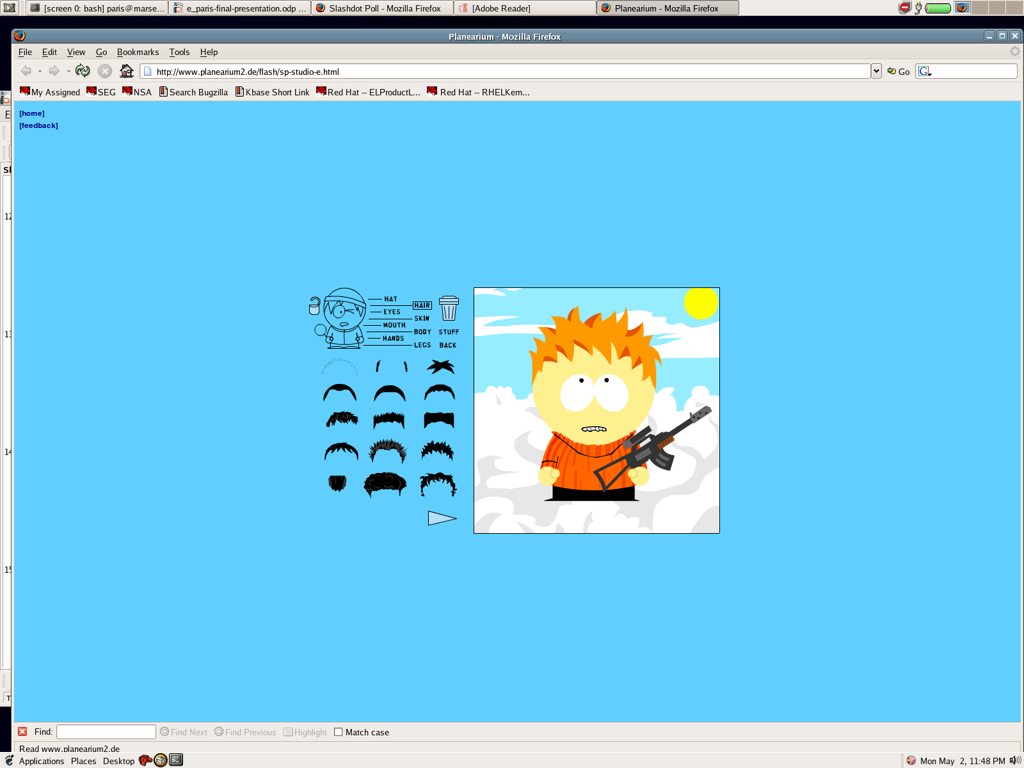Select the SKIN category label
The width and height of the screenshot is (1024, 768).
[x=422, y=318]
